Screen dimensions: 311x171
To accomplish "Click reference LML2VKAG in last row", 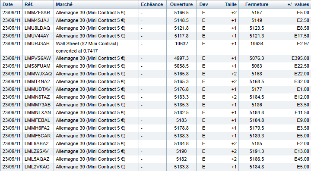I will coord(37,167).
